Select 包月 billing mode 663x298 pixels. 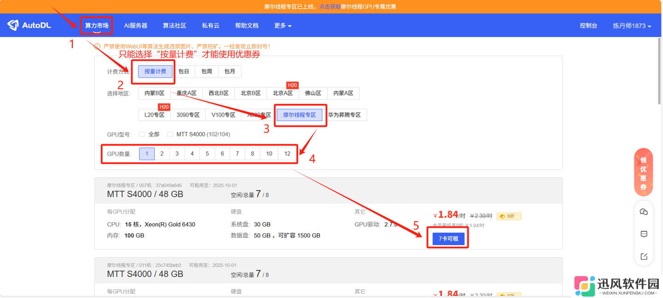(230, 71)
